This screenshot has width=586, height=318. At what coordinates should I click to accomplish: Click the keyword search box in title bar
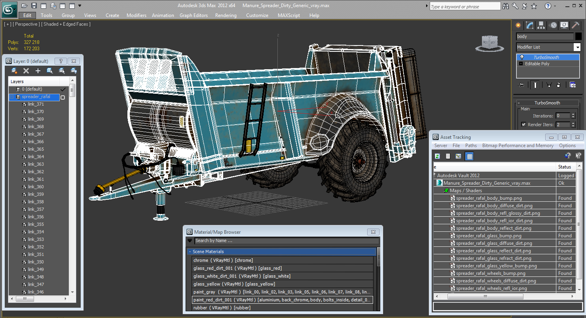[465, 6]
